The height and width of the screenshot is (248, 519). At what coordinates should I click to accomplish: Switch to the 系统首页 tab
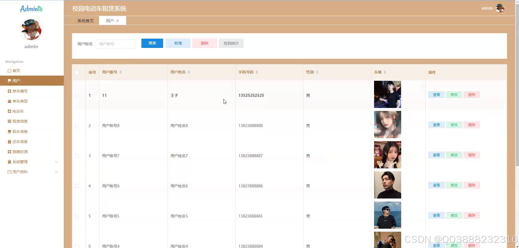tap(86, 21)
